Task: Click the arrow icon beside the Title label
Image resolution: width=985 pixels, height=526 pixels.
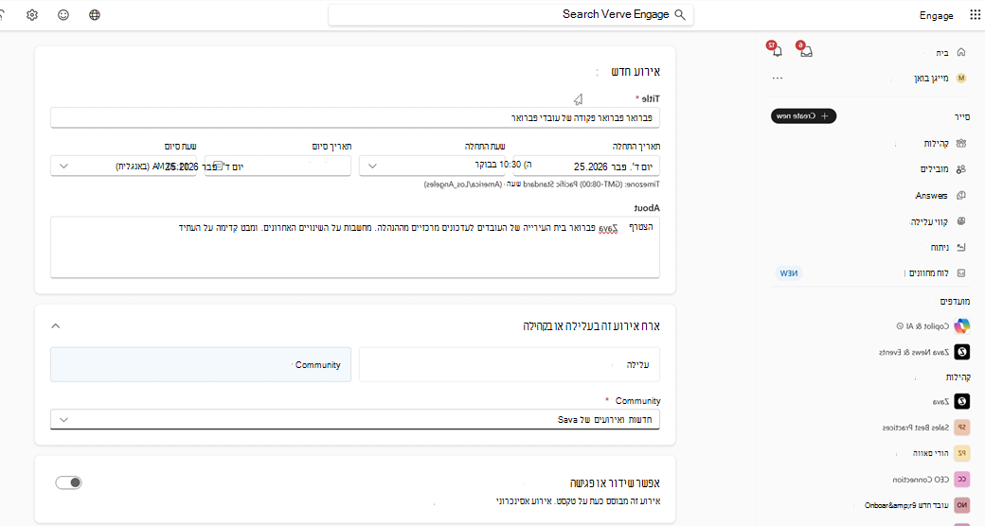Action: click(x=578, y=99)
